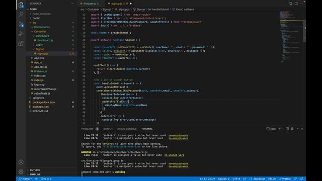Open firebase.js in the explorer tree

coord(40,71)
